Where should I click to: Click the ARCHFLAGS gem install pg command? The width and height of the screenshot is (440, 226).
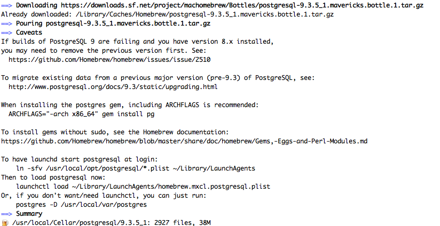pos(81,114)
